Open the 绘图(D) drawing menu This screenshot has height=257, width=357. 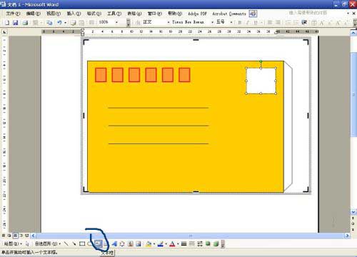click(12, 243)
